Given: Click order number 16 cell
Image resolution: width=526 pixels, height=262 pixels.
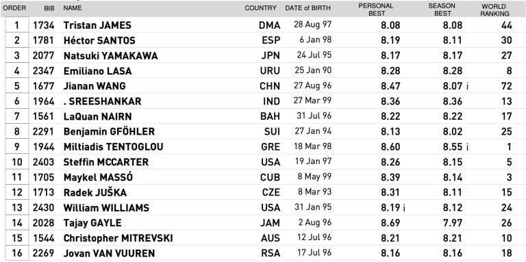Looking at the screenshot, I should [17, 253].
